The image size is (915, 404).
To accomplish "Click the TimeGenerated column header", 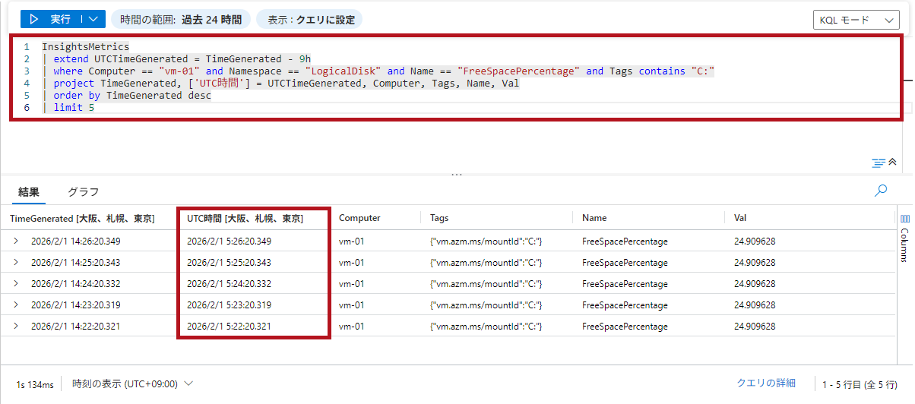I will pos(82,219).
